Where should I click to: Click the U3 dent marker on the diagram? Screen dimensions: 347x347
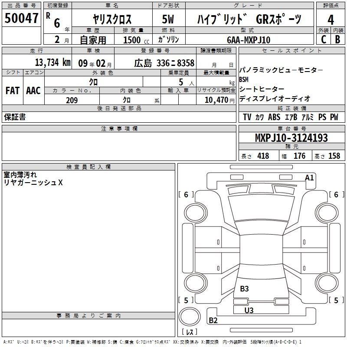coord(249,310)
